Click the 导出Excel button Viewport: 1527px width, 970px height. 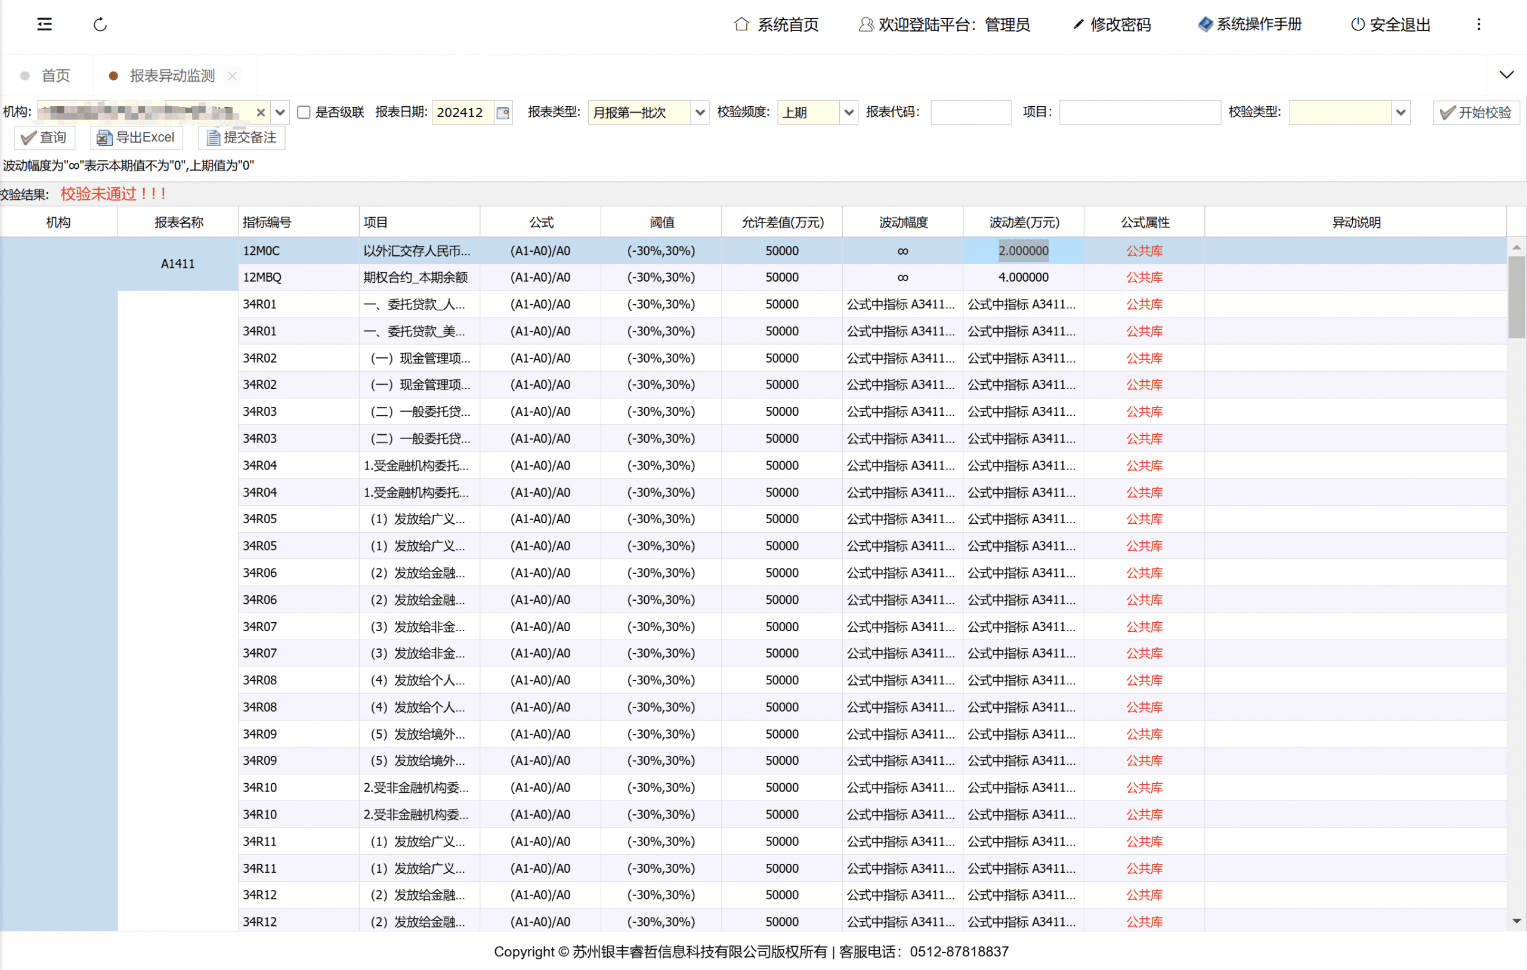pyautogui.click(x=136, y=137)
